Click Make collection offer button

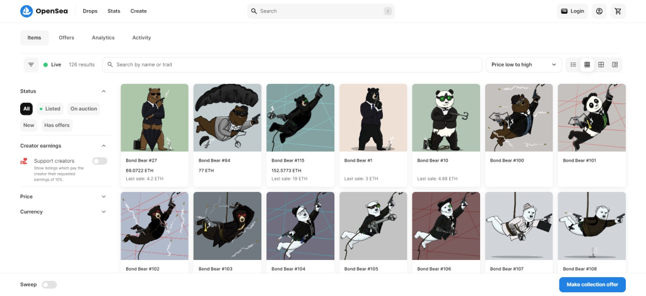(x=592, y=285)
